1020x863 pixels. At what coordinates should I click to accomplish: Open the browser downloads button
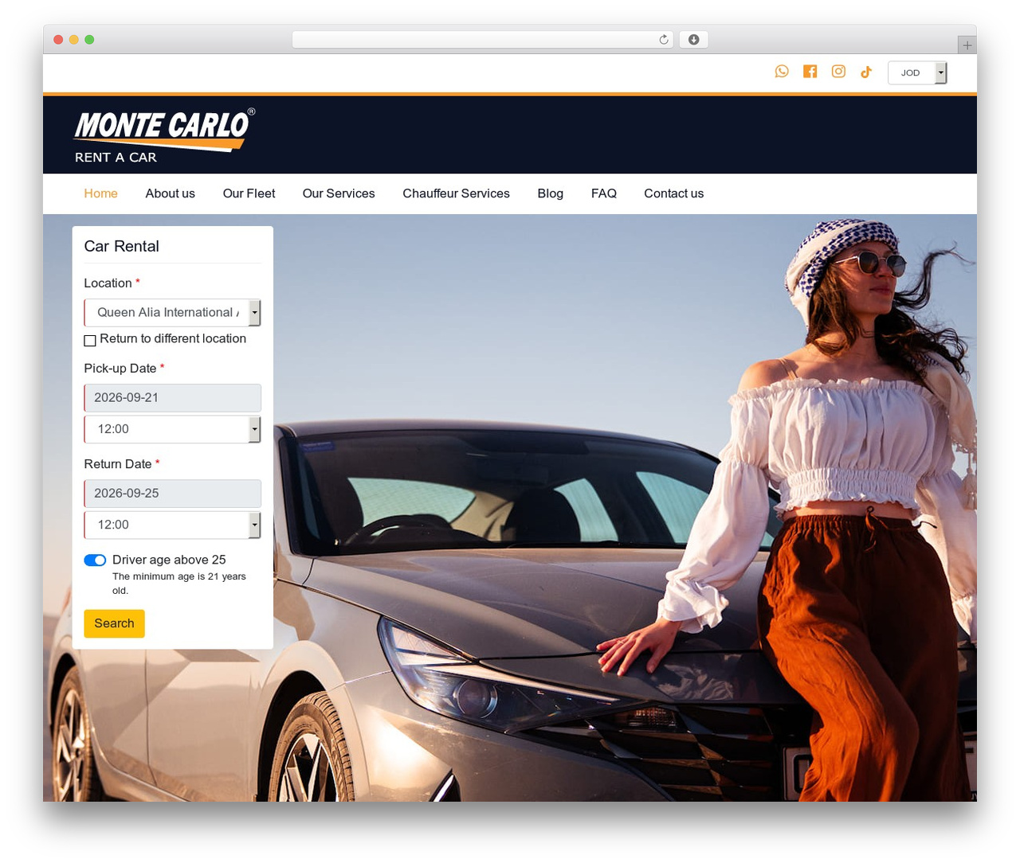pyautogui.click(x=694, y=40)
